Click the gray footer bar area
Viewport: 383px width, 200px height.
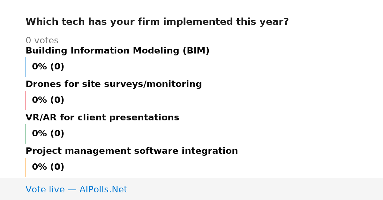191,189
